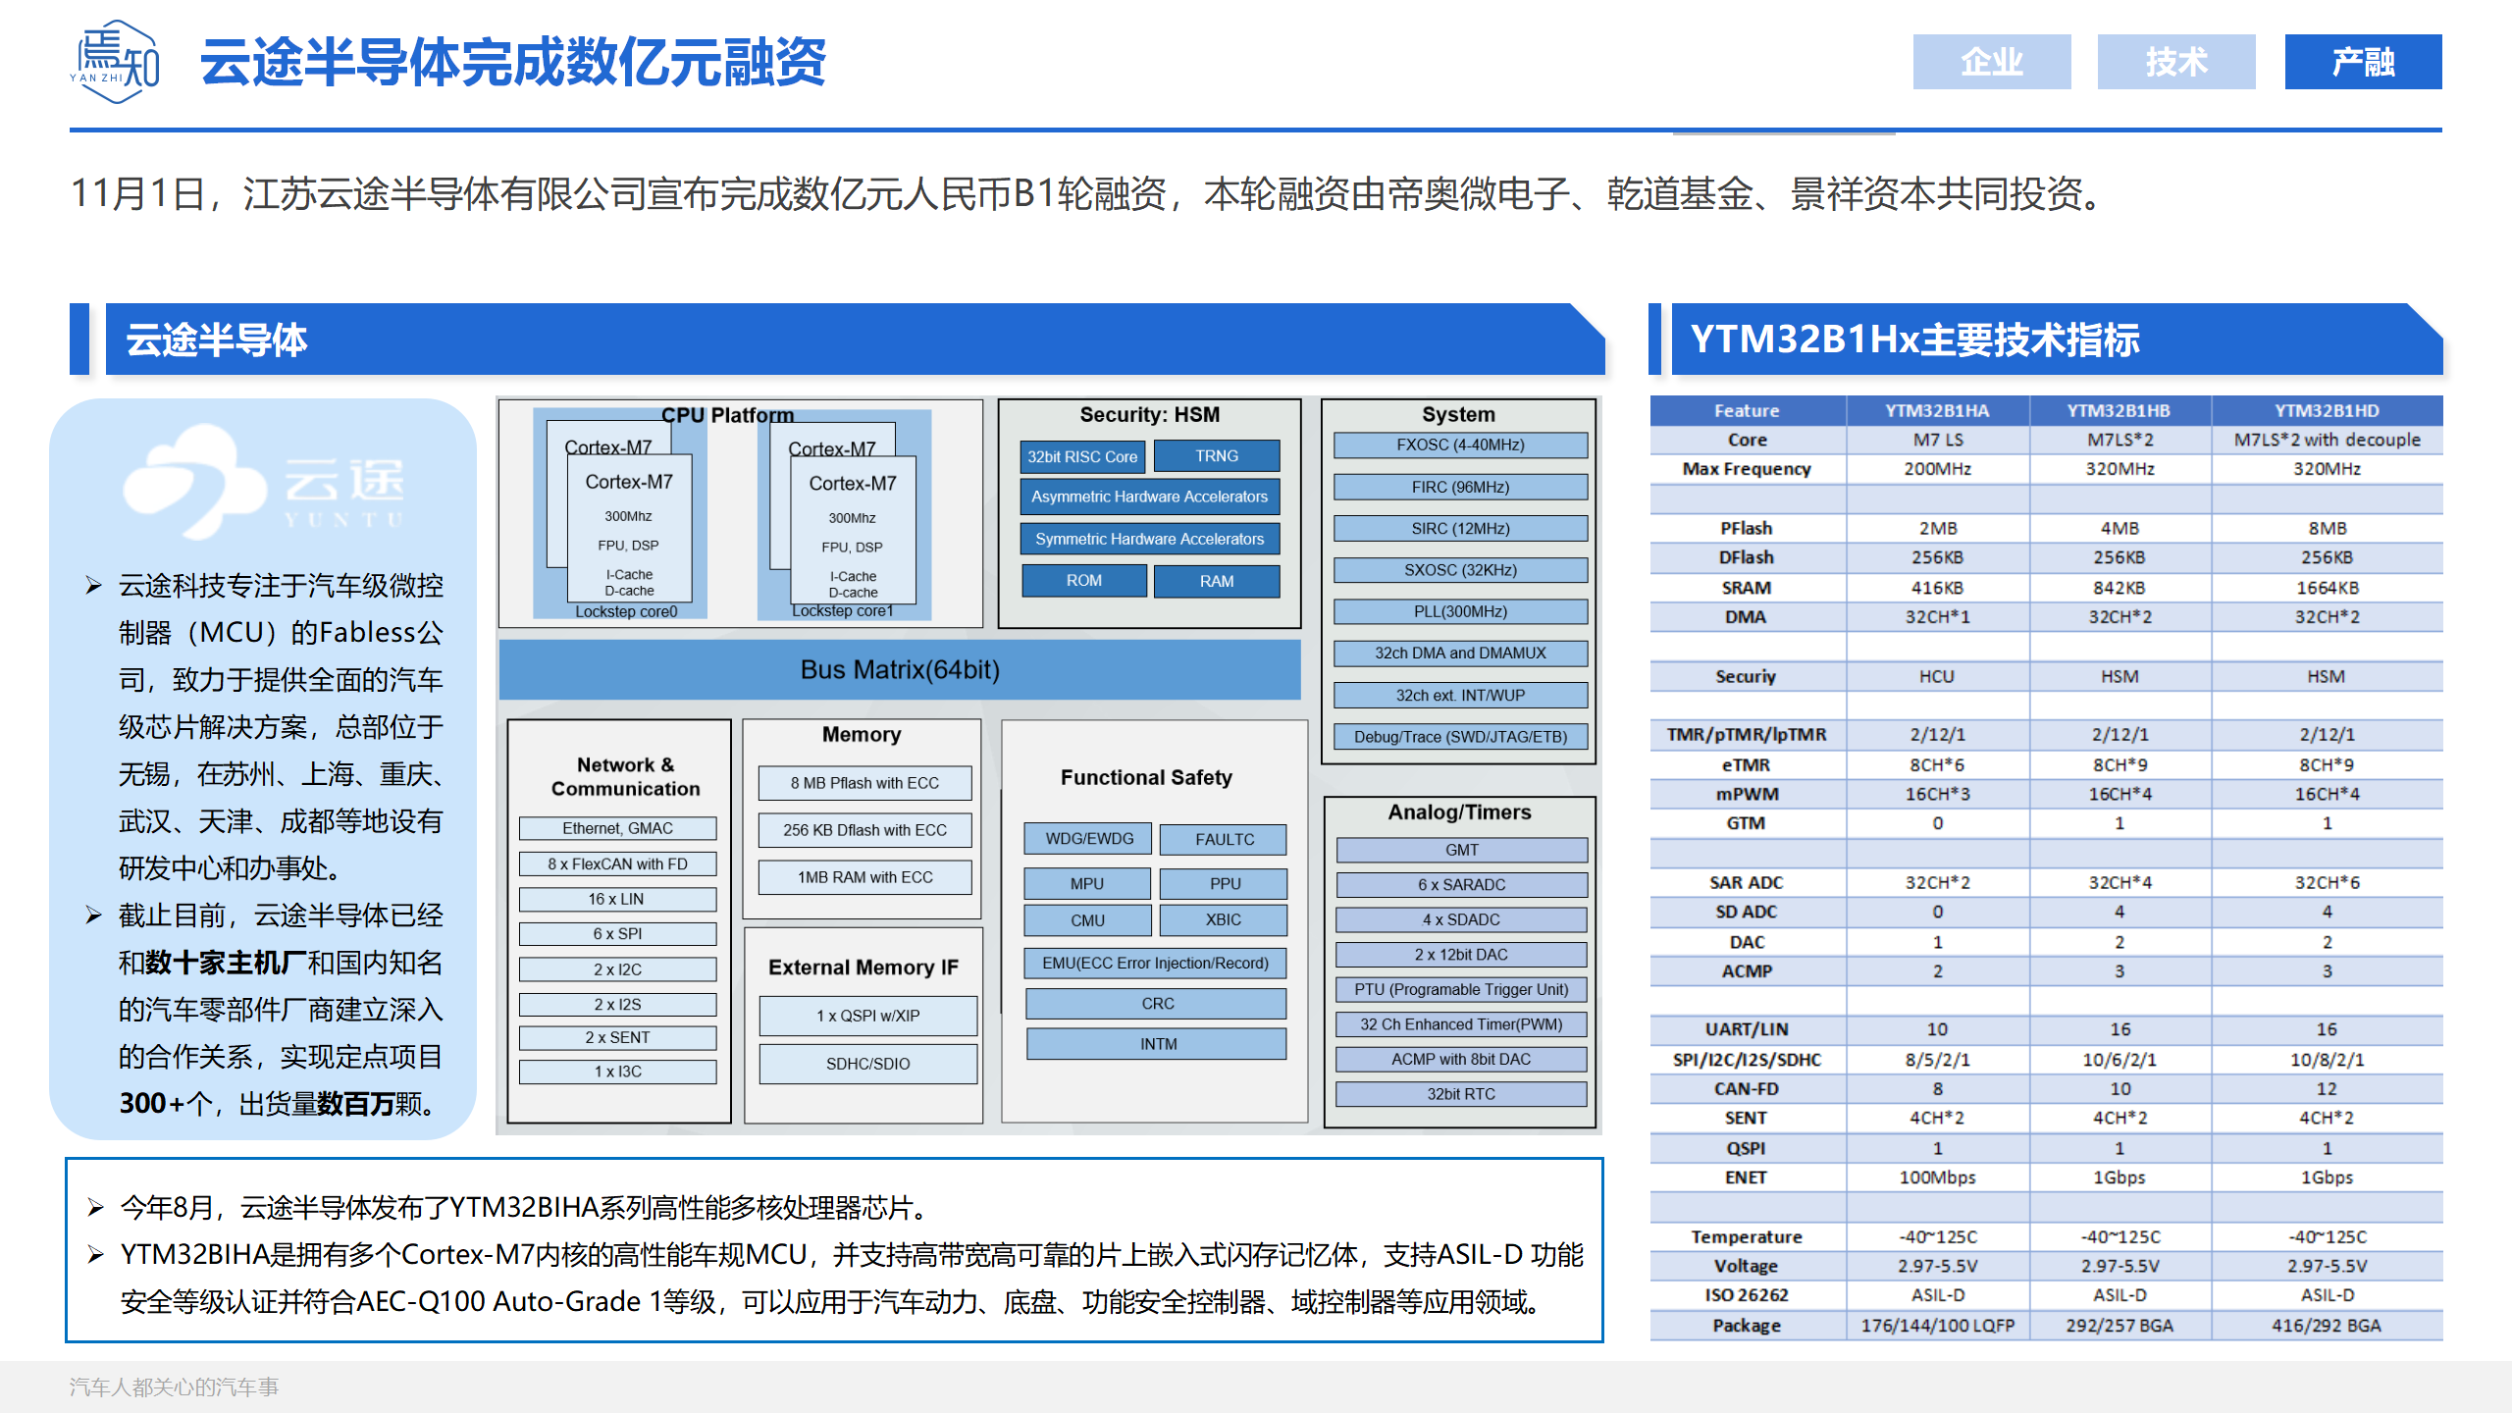Click the Yuntu cloud logo
Image resolution: width=2512 pixels, height=1413 pixels.
click(263, 482)
